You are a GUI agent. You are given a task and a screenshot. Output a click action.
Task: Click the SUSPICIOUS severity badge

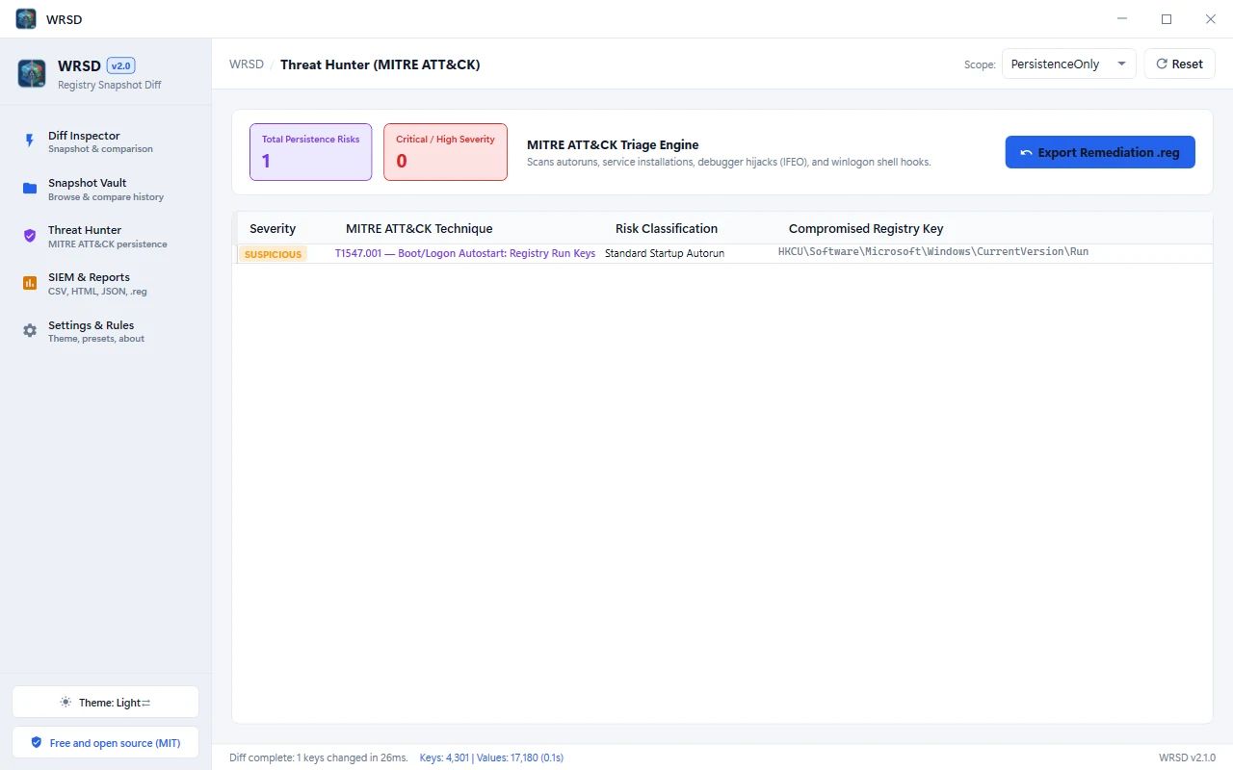tap(274, 254)
